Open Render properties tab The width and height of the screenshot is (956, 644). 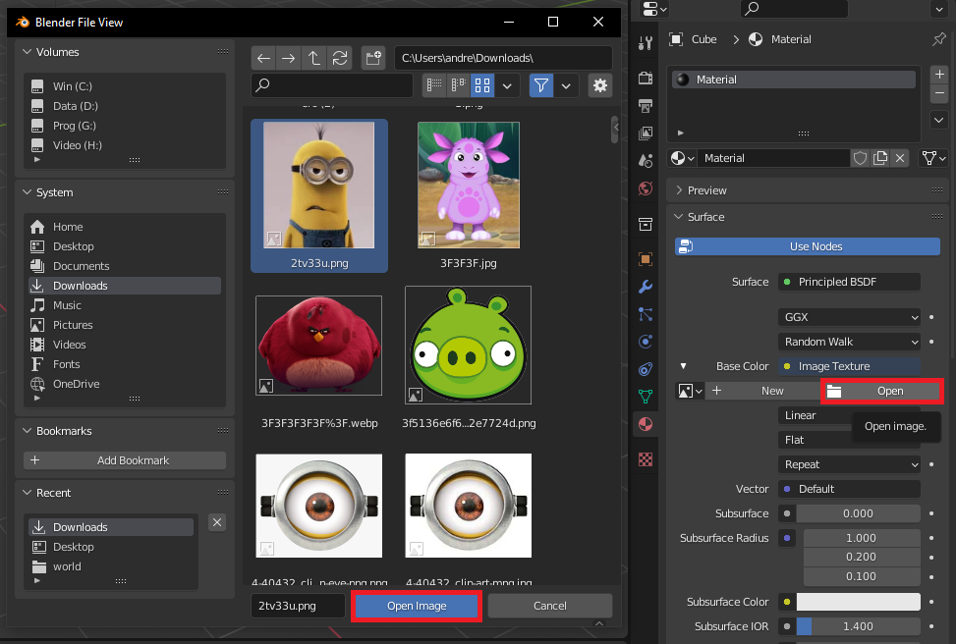pos(646,78)
